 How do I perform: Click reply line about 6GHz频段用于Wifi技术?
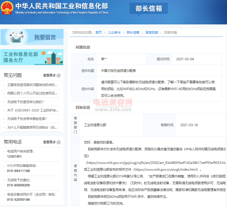pos(128,197)
